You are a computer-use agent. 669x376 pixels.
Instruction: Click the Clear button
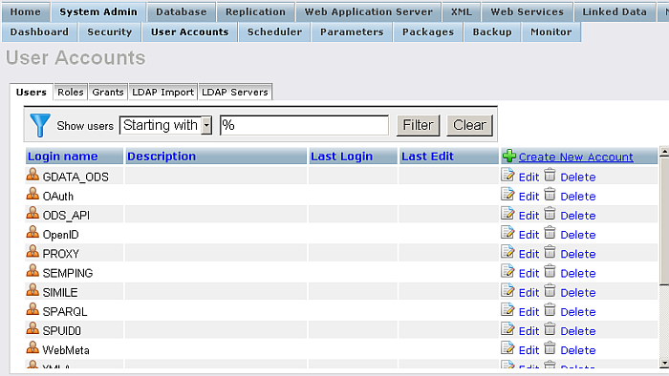click(469, 125)
